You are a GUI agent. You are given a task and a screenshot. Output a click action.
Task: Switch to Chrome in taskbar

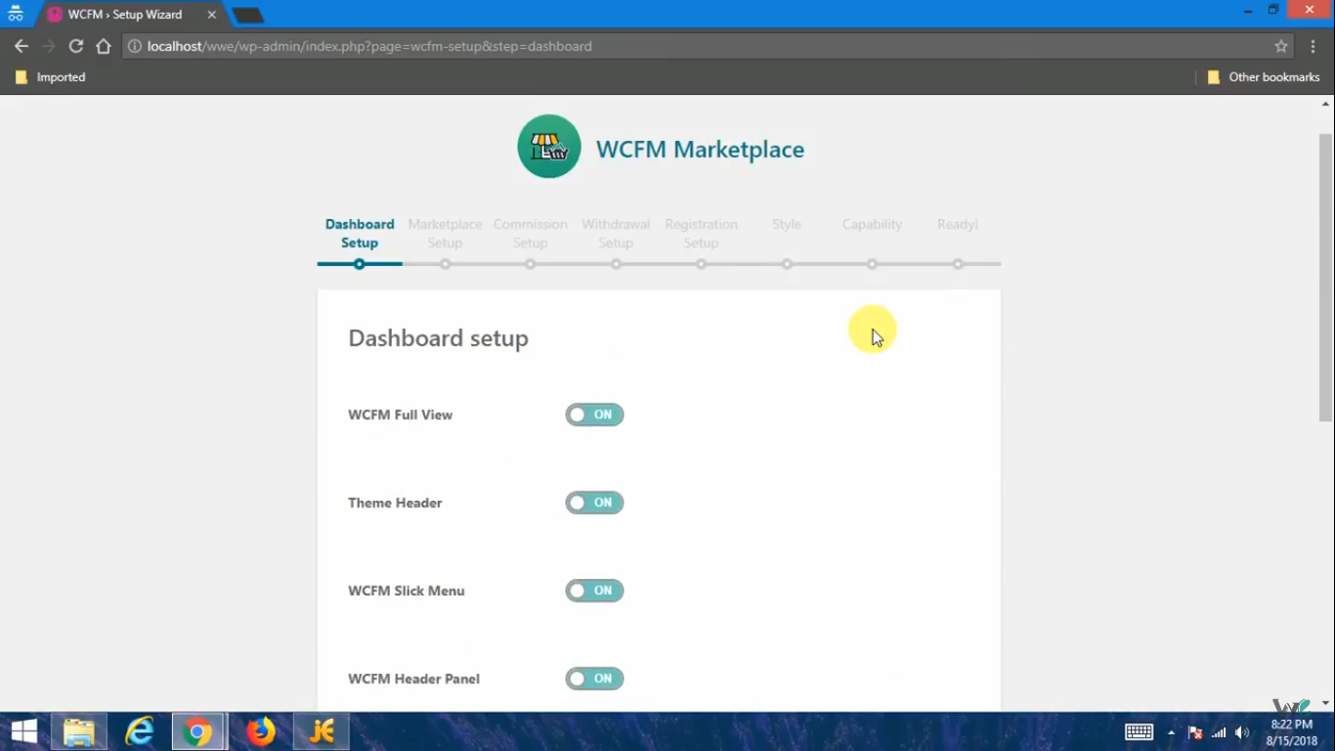tap(198, 731)
